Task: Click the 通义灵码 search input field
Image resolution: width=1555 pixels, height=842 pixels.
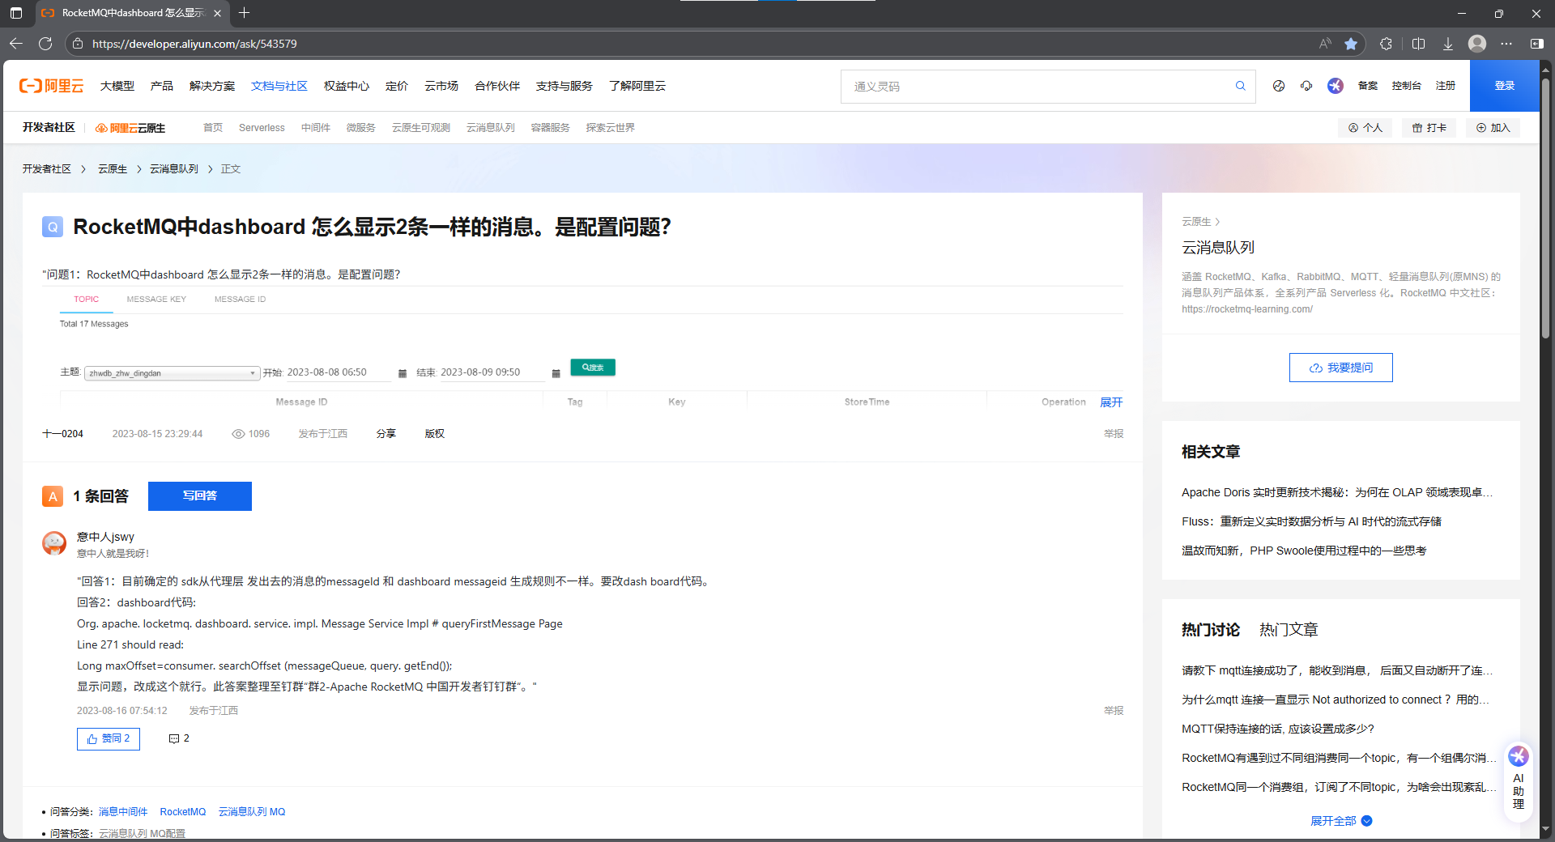Action: tap(1037, 87)
